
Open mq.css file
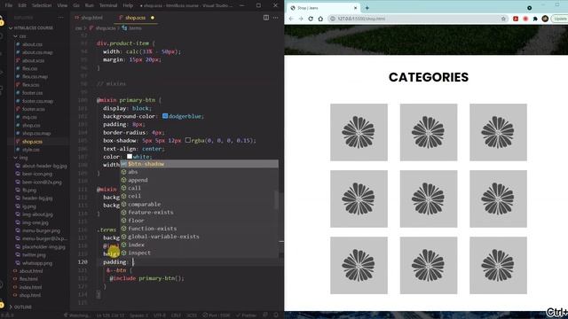[x=29, y=117]
